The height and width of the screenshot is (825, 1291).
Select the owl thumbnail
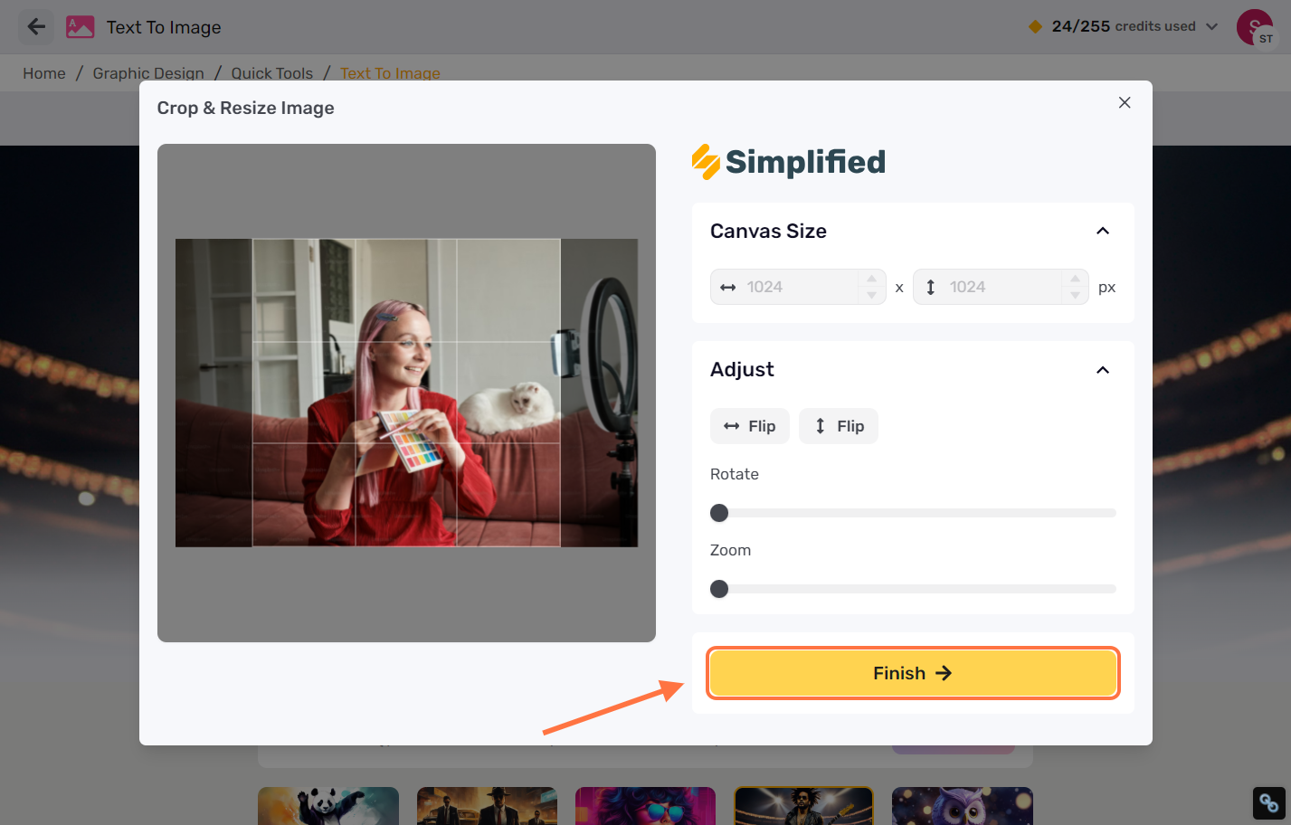963,806
